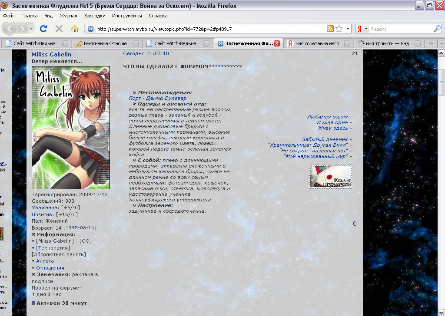Click the Miliss Gabelin avatar image
The image size is (445, 316).
(71, 128)
